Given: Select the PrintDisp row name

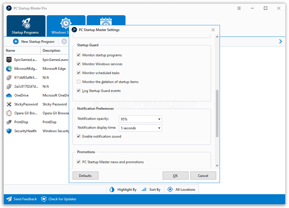Looking at the screenshot, I should click(x=21, y=122).
